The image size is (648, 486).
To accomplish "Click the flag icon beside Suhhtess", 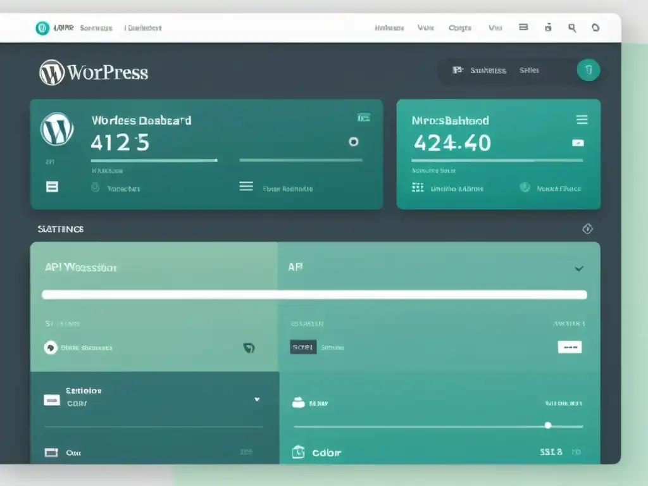I will coord(458,70).
